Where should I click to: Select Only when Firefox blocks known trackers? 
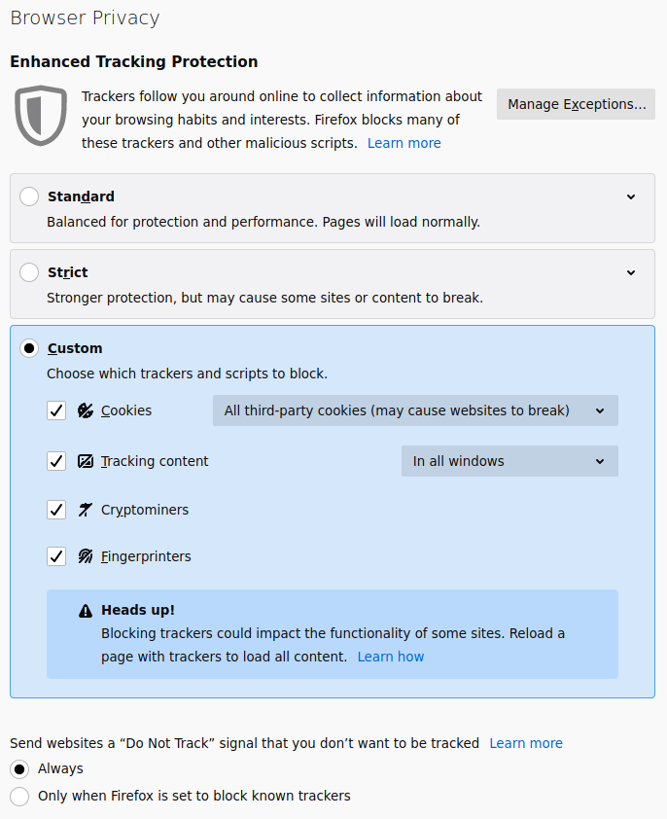[19, 796]
